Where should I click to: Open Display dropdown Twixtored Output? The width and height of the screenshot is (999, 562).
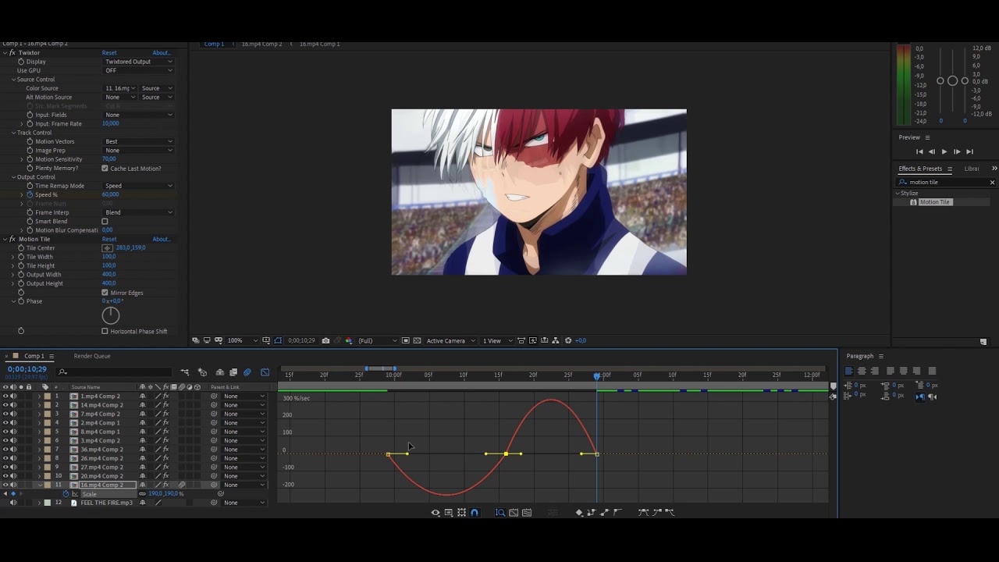[x=139, y=62]
